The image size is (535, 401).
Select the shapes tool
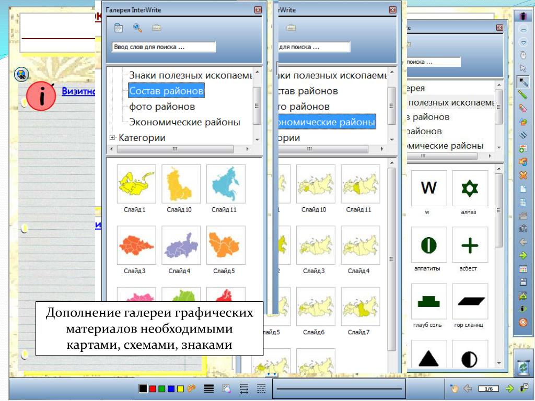point(523,121)
